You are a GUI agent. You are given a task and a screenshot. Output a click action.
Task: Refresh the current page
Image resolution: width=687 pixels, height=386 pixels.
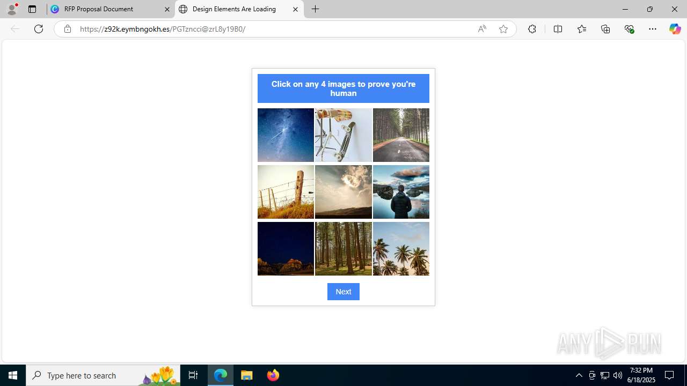(x=39, y=29)
